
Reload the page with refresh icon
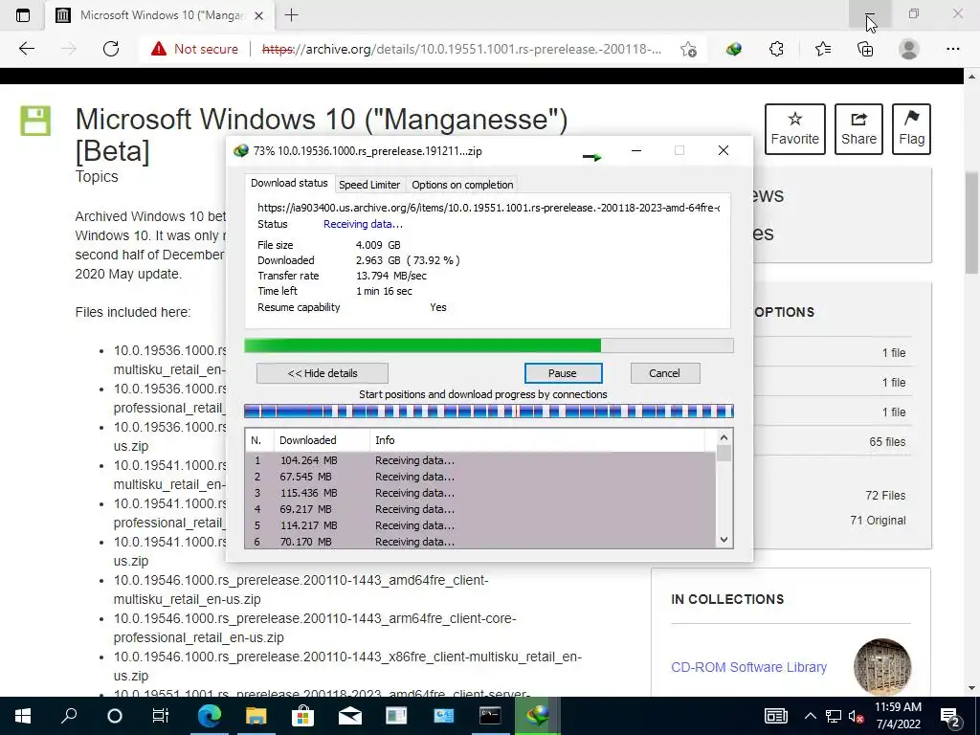(x=111, y=49)
